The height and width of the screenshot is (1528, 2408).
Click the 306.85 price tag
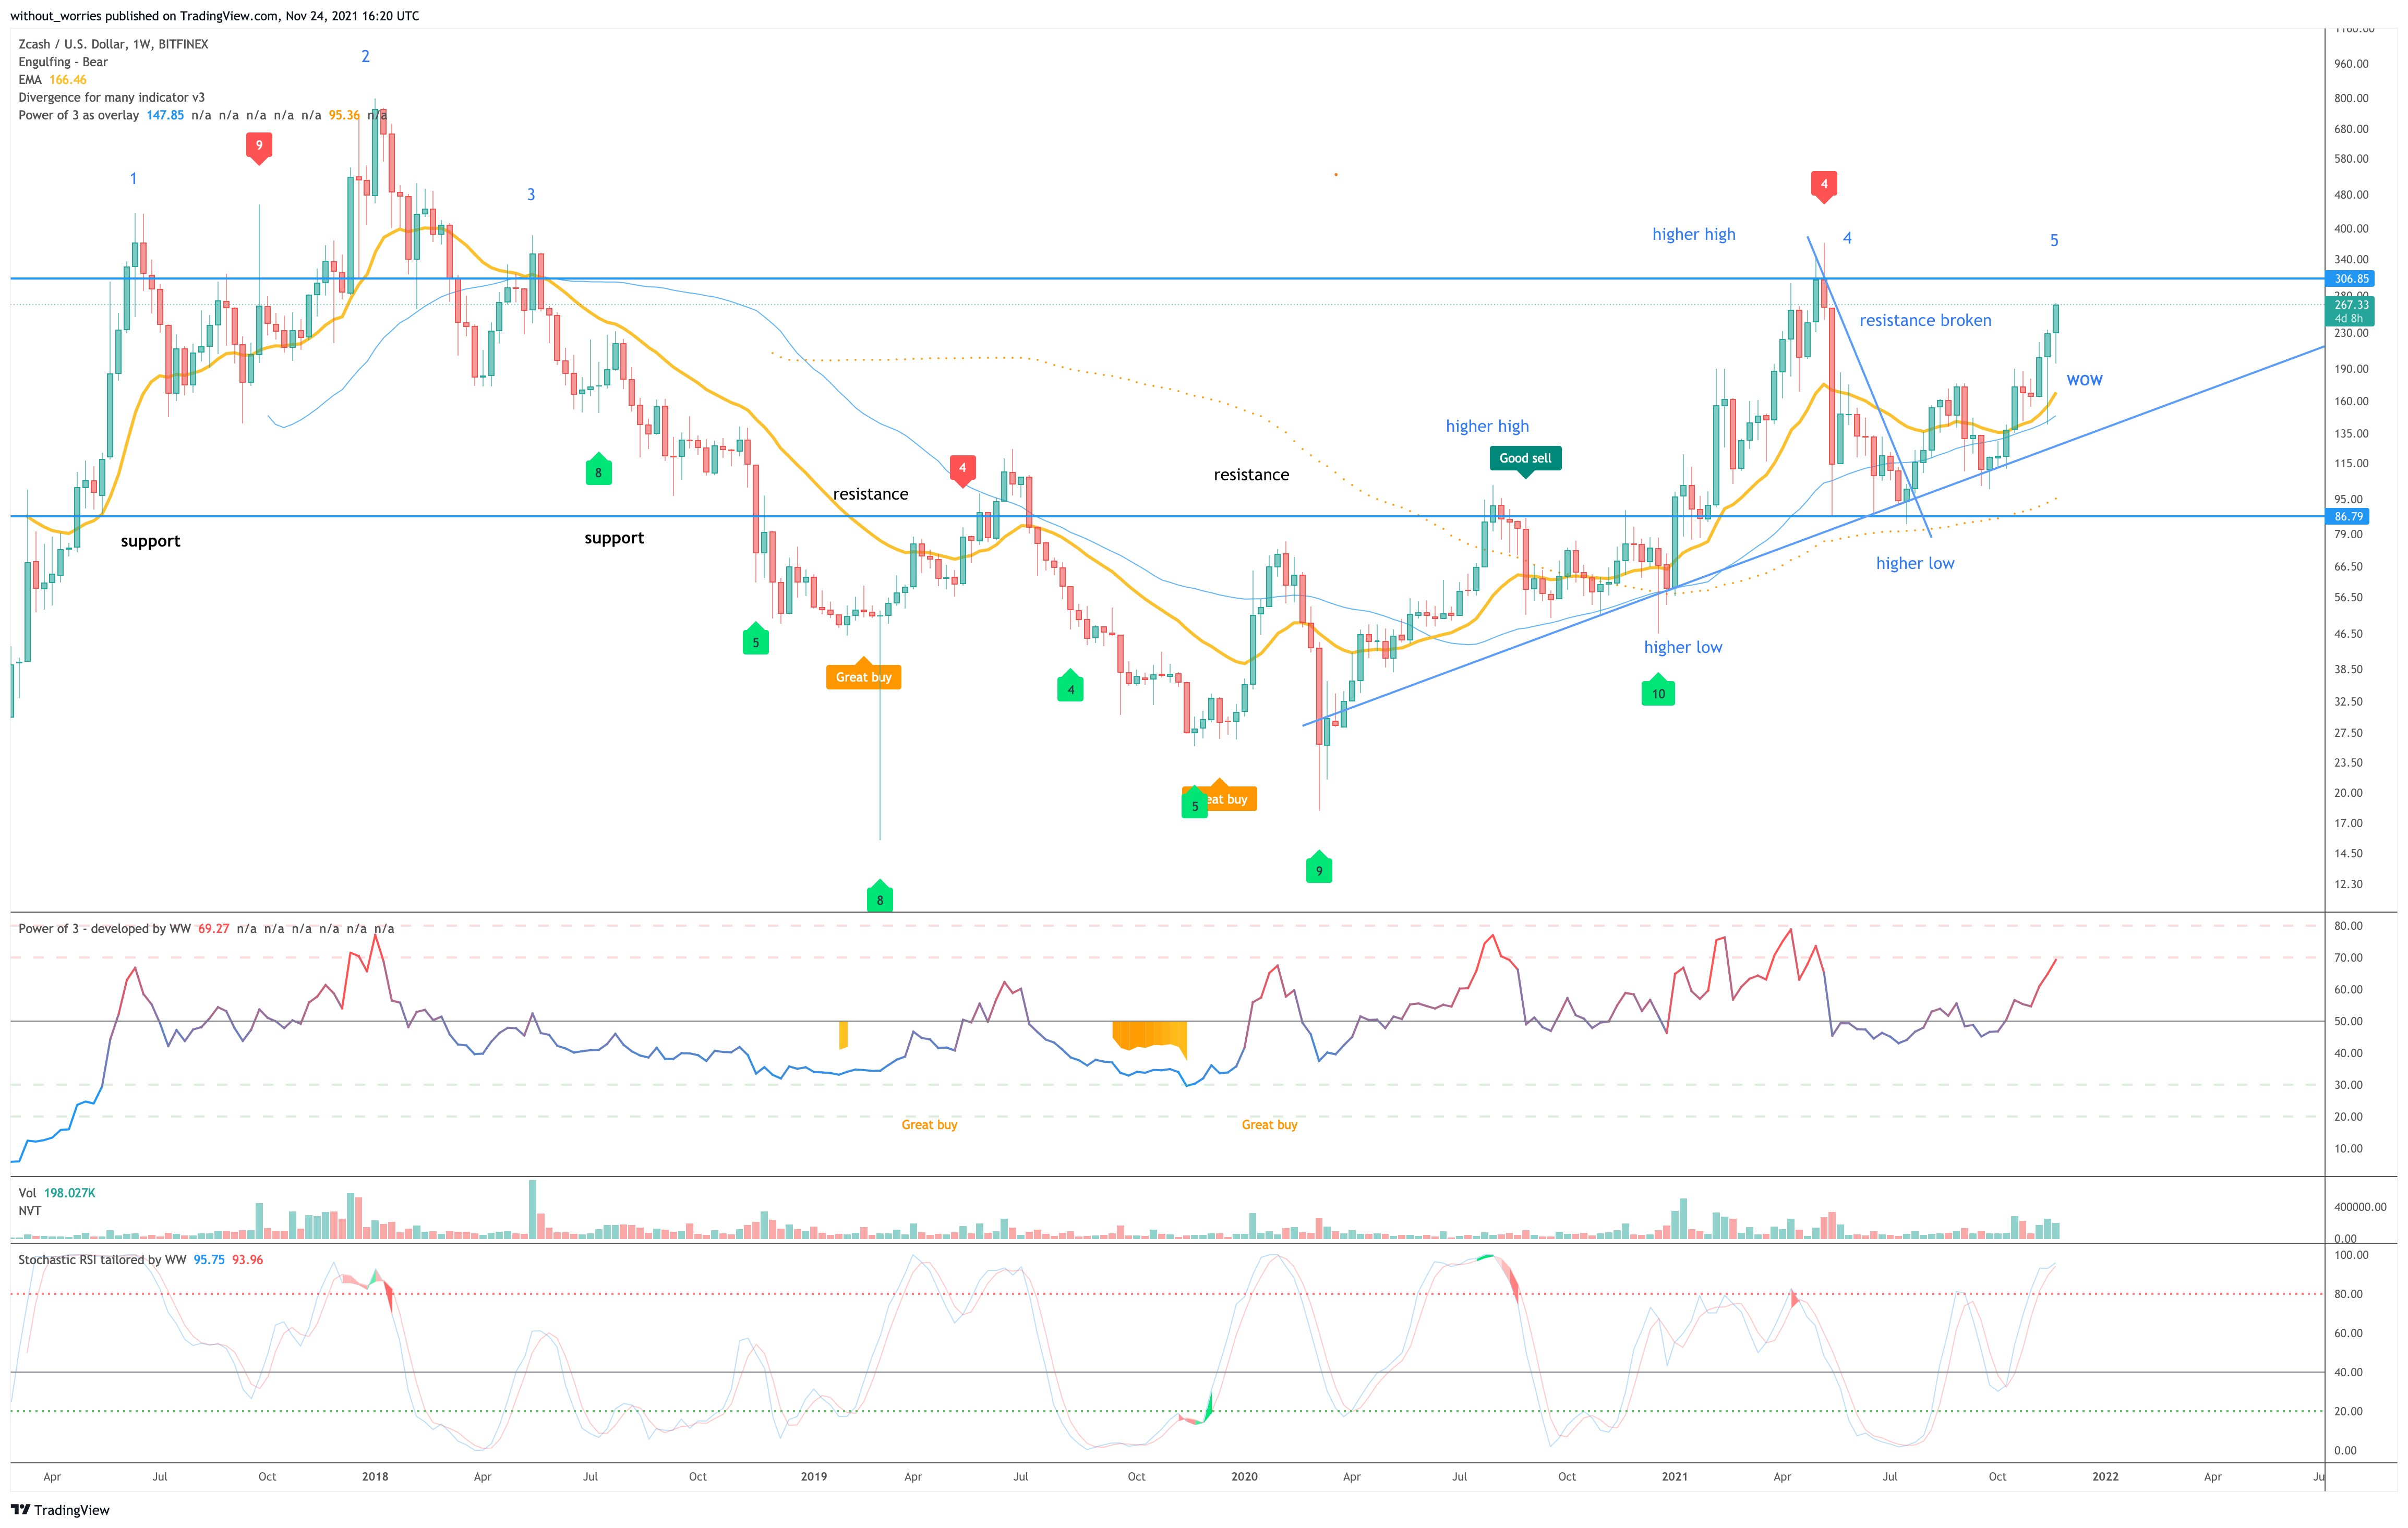click(x=2351, y=279)
